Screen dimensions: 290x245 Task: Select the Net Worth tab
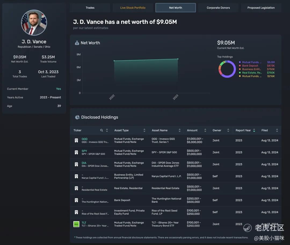point(176,8)
